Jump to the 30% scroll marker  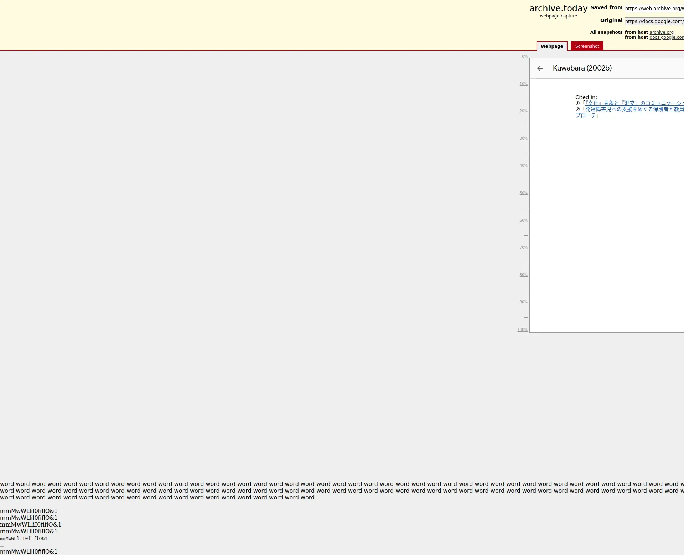[x=523, y=139]
